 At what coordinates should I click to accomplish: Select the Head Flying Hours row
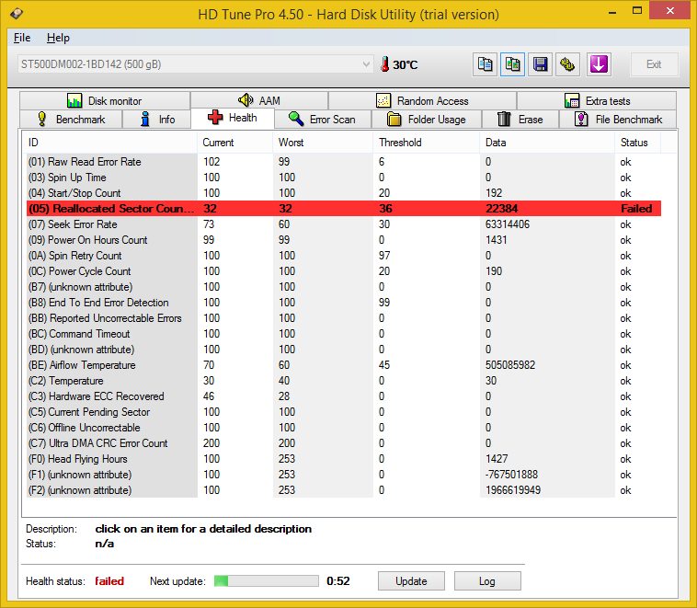344,459
